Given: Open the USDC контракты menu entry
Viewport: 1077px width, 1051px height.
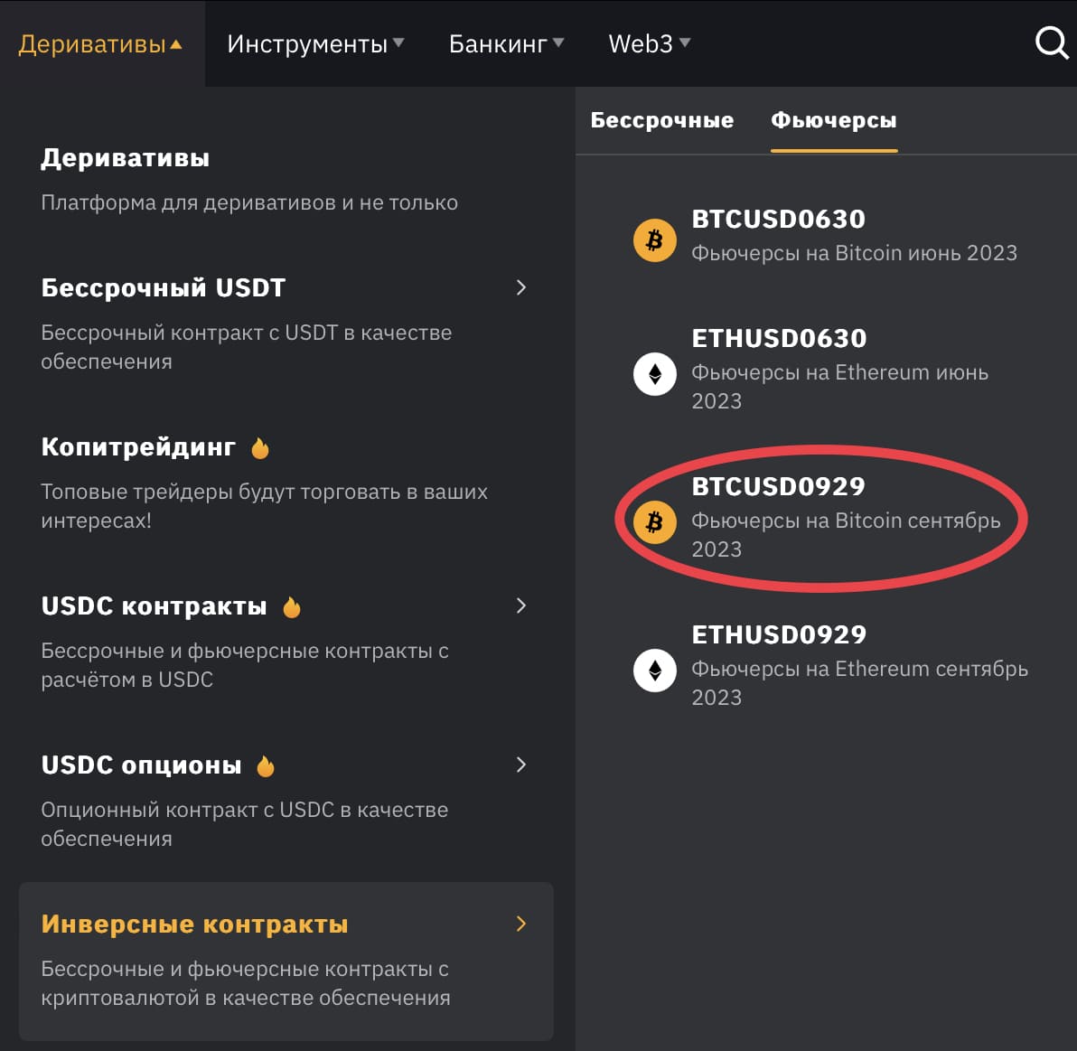Looking at the screenshot, I should (154, 605).
